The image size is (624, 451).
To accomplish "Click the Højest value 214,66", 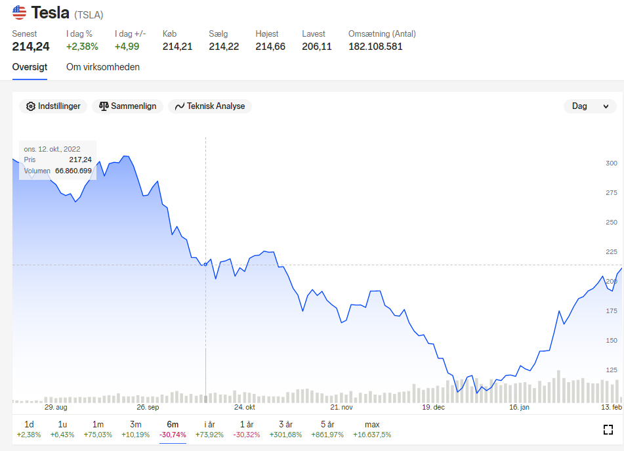I will point(270,47).
